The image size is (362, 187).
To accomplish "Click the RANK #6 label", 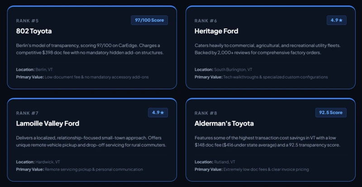I will 206,21.
